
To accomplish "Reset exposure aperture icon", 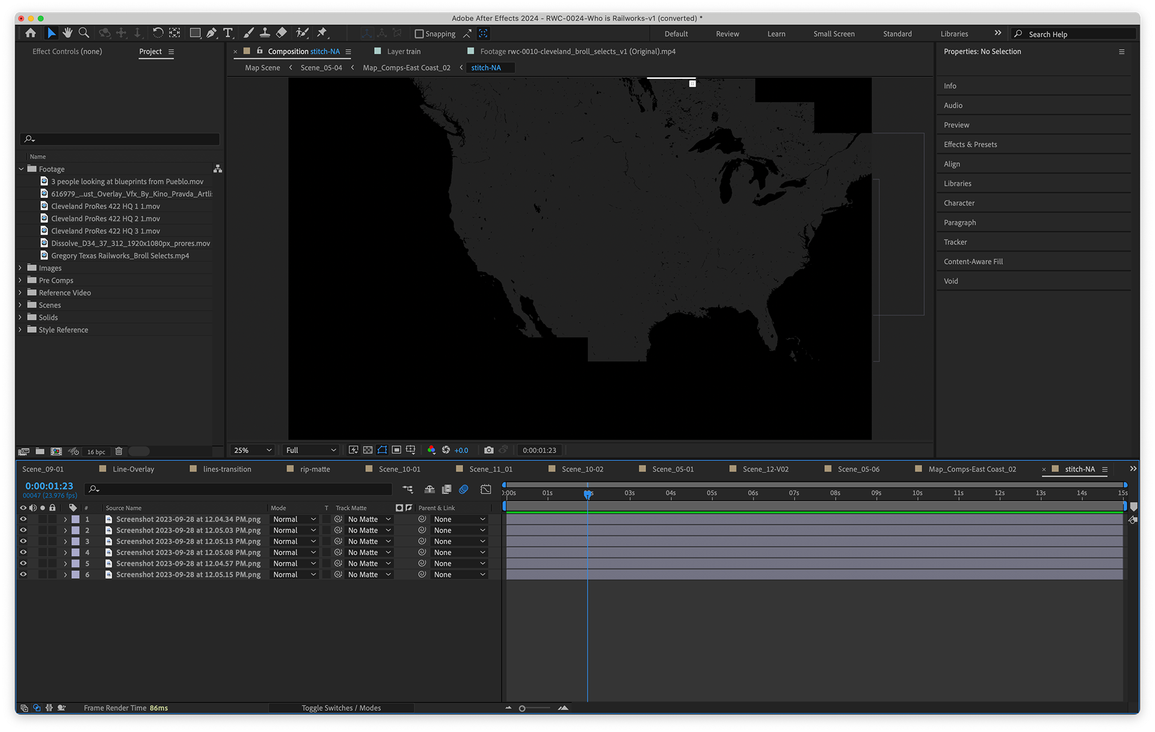I will 446,450.
